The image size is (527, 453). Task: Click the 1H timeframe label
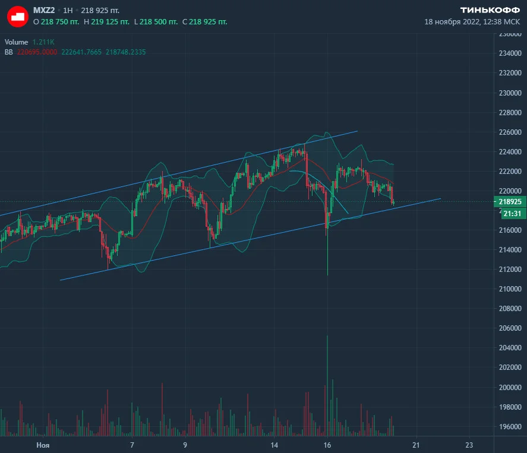[68, 11]
